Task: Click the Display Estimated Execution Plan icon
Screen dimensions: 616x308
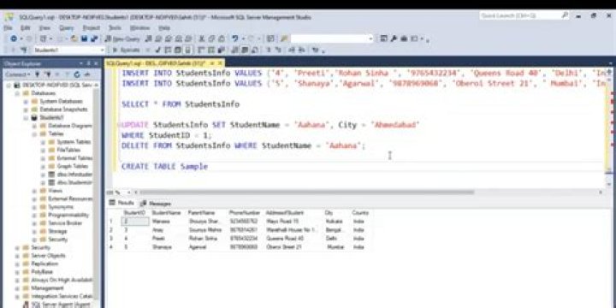Action: click(x=167, y=50)
